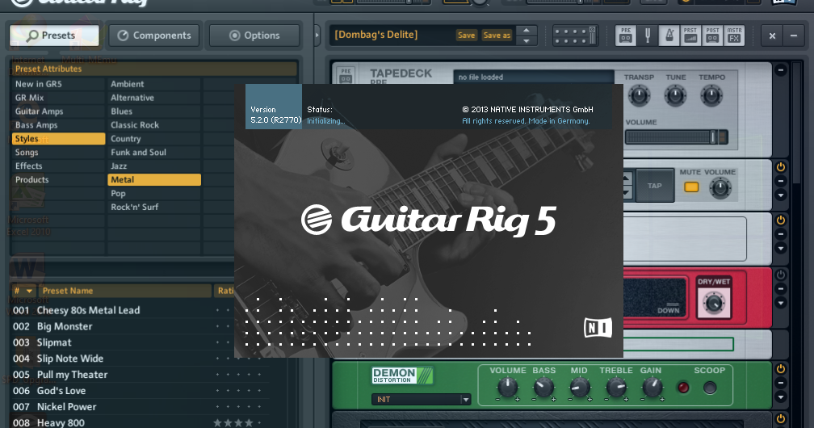Select the previous preset with the up arrow

point(527,30)
